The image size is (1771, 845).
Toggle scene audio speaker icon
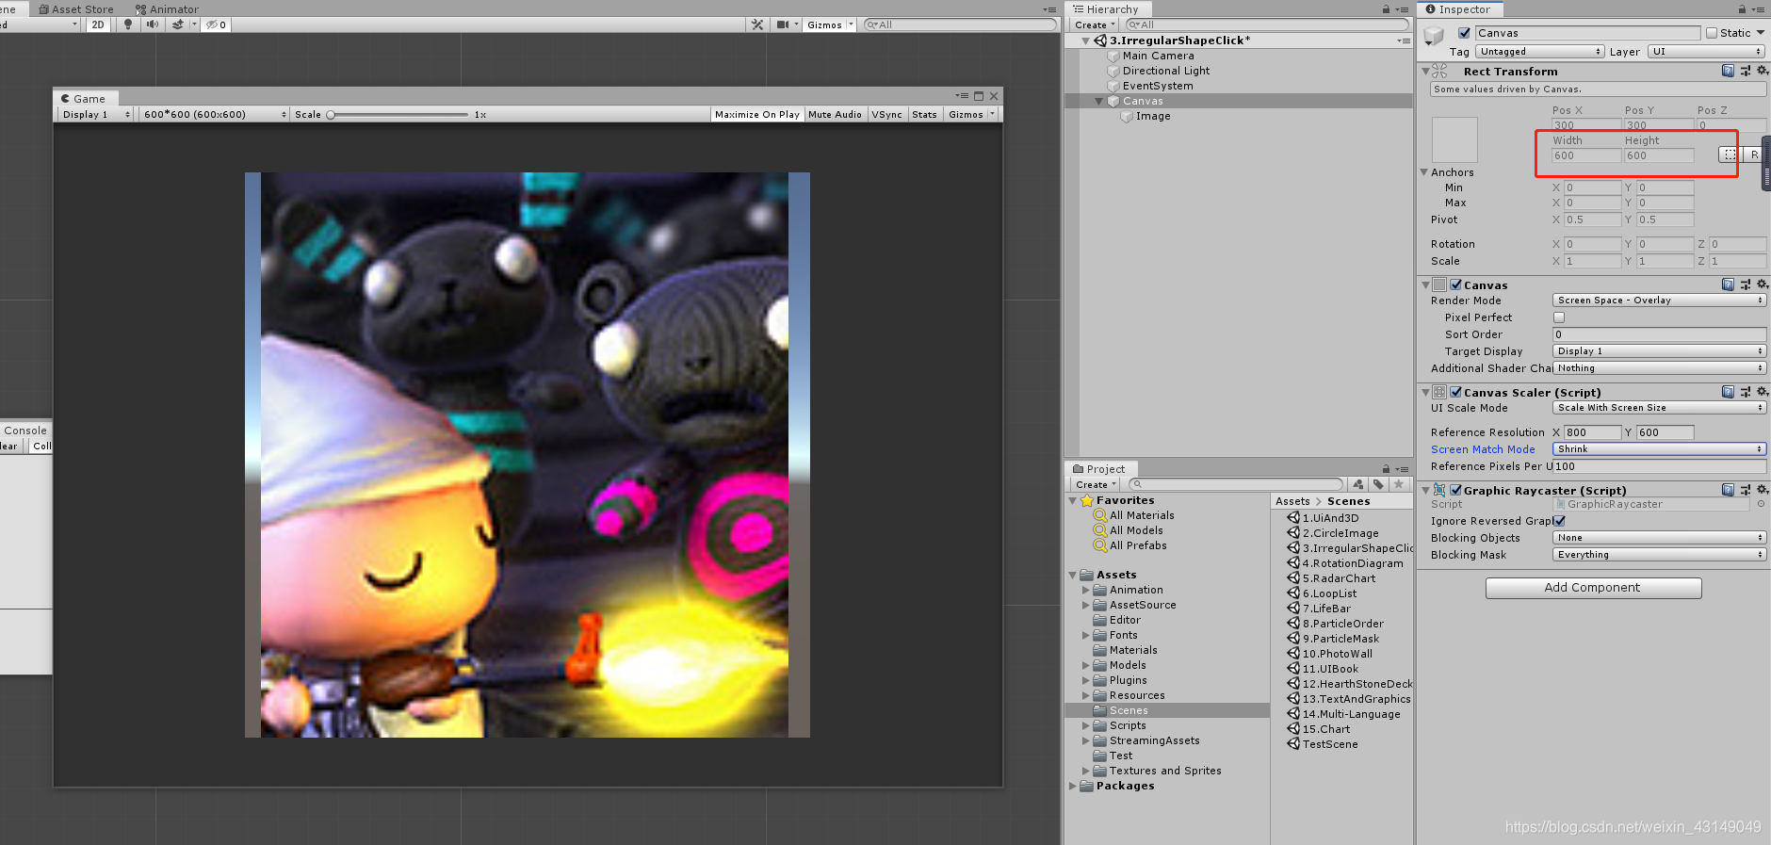[x=153, y=24]
